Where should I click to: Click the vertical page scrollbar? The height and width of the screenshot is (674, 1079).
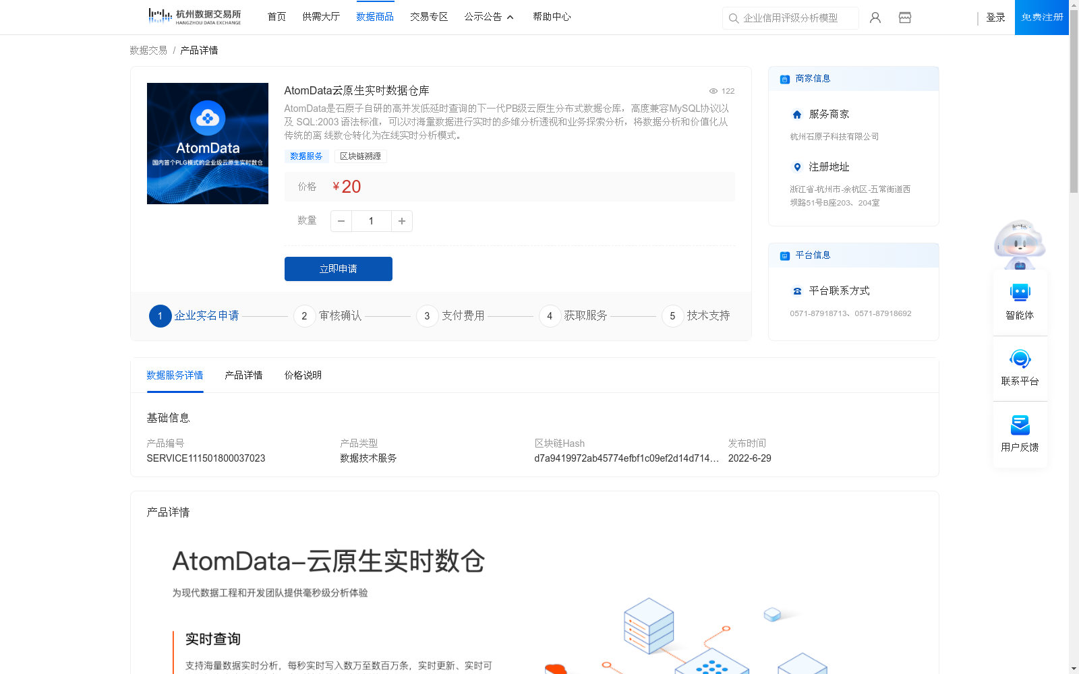pyautogui.click(x=1074, y=101)
